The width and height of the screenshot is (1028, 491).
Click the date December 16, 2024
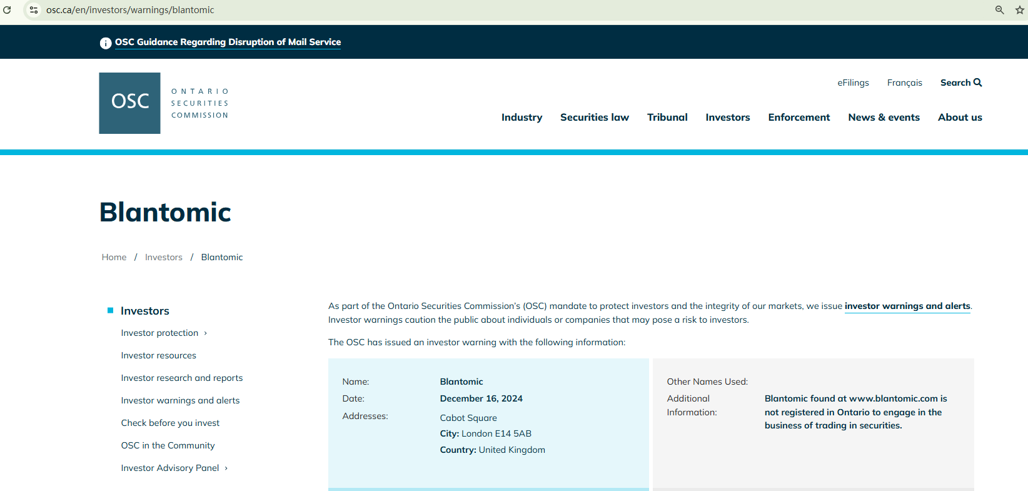[481, 399]
